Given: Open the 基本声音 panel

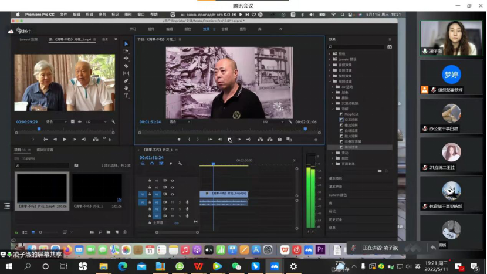Looking at the screenshot, I should (x=336, y=187).
